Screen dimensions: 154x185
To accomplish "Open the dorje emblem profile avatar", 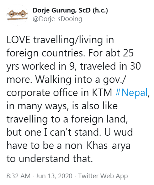I will click(x=17, y=15).
